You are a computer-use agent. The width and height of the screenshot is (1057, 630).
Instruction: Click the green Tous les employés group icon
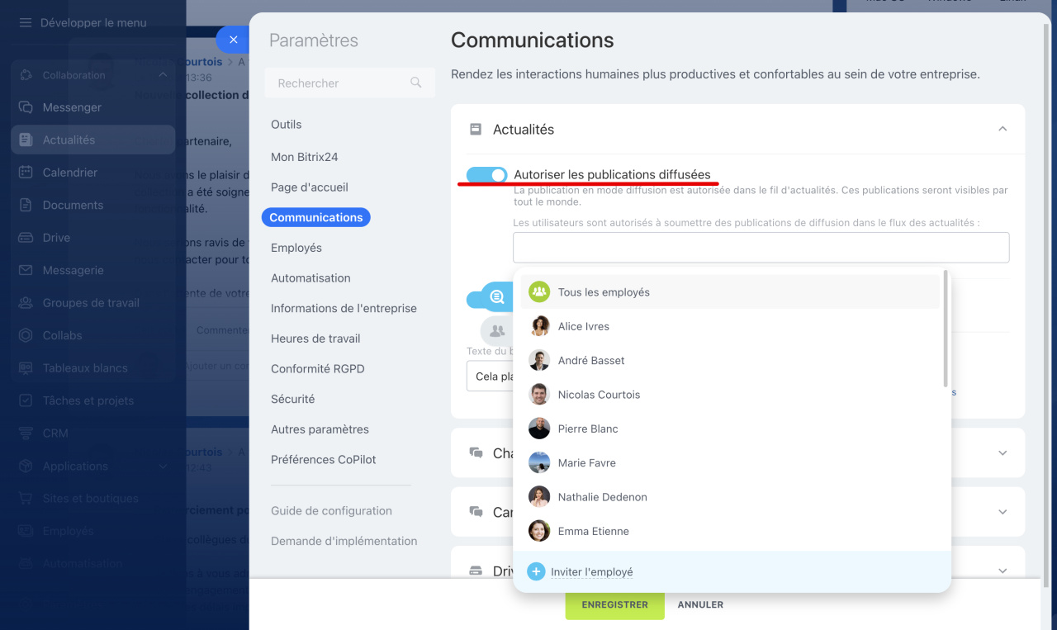tap(539, 291)
